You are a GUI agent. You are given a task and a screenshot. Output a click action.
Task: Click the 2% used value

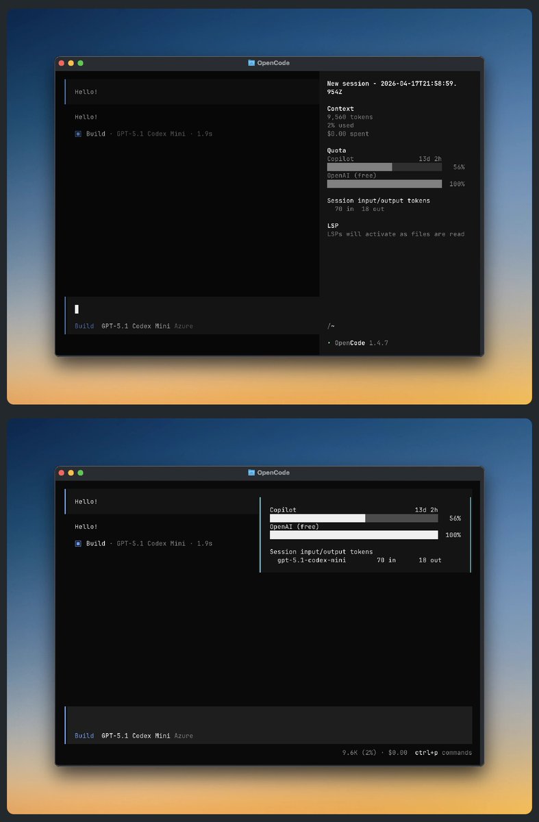340,125
